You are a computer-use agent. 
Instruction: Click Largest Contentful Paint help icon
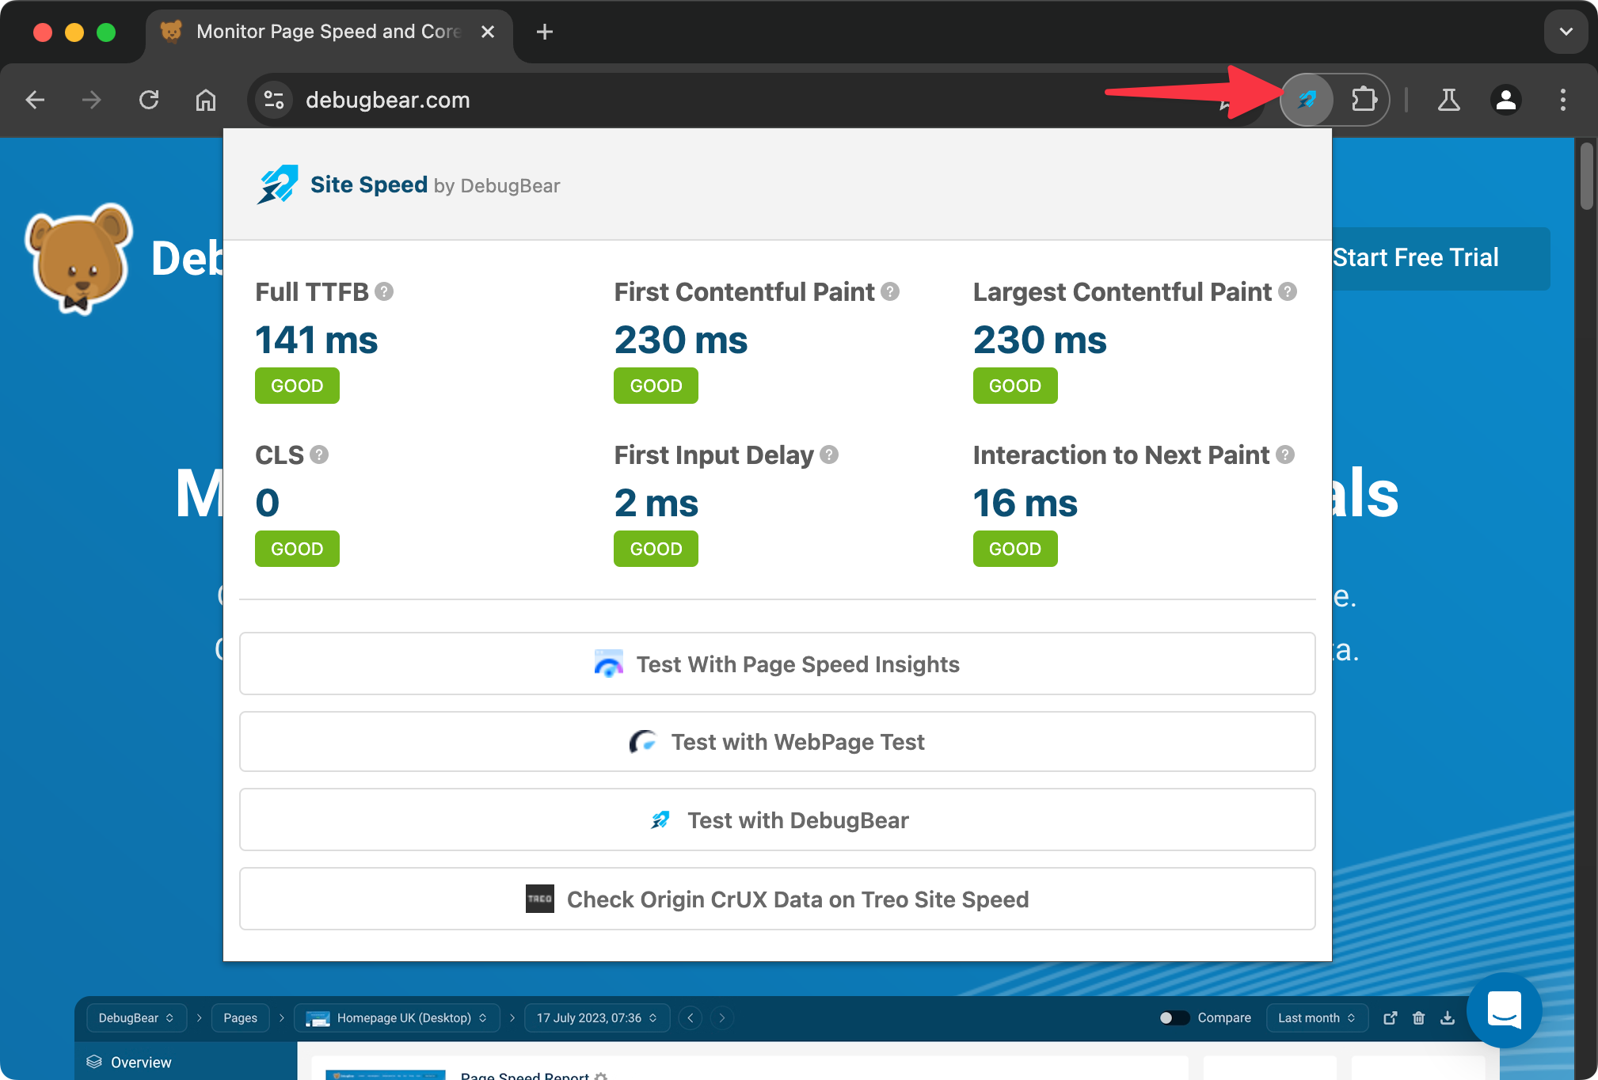1288,291
